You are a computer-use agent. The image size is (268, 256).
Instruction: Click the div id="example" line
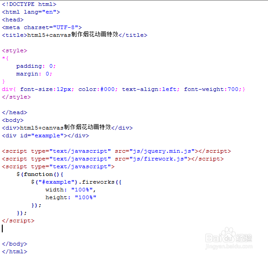coord(46,136)
